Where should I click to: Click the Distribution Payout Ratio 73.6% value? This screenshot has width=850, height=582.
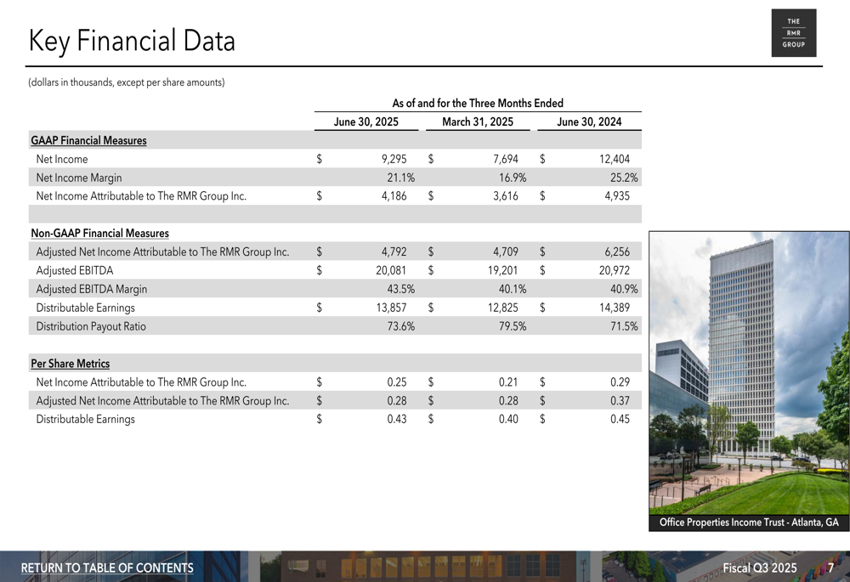pyautogui.click(x=401, y=326)
